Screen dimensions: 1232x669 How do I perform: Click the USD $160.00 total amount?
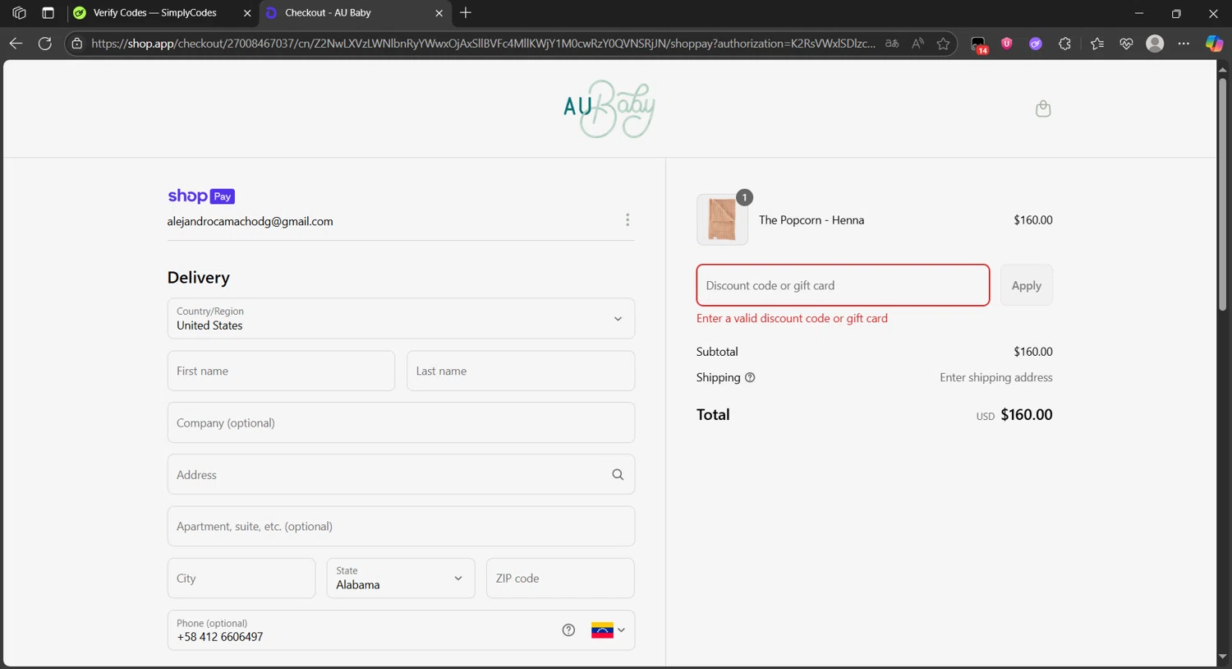(1014, 415)
